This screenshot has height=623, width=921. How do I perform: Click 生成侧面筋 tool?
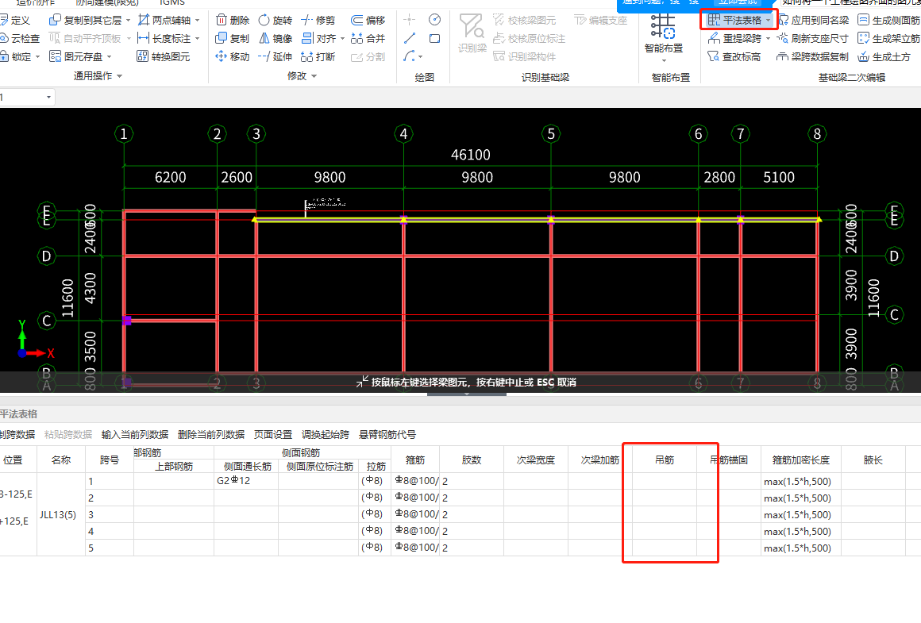[889, 20]
